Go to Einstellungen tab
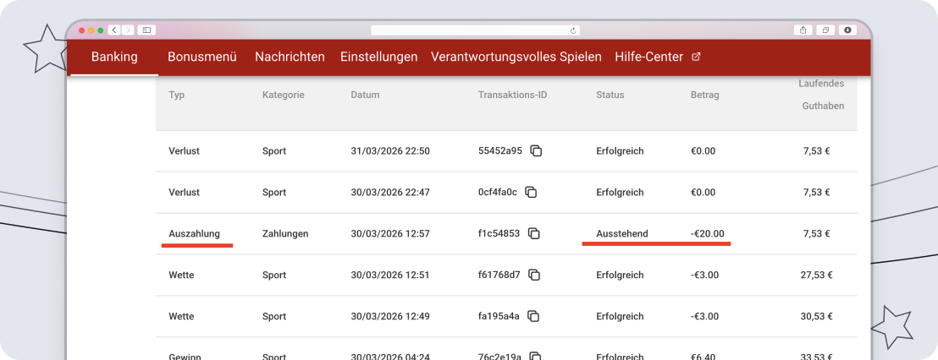 (x=378, y=57)
